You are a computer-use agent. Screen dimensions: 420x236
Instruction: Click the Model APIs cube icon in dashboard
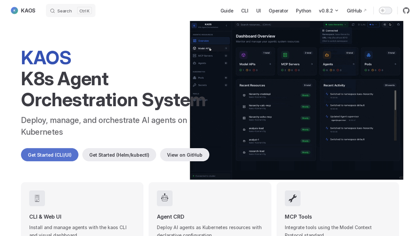click(244, 55)
